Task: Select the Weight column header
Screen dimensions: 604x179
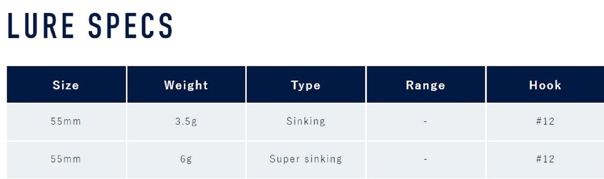Action: coord(186,85)
